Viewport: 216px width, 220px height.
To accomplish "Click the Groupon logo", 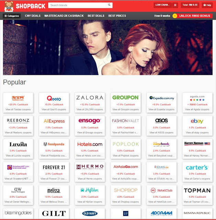I will 126,98.
